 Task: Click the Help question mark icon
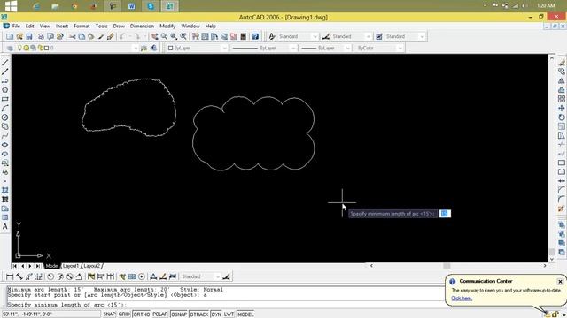tap(255, 36)
